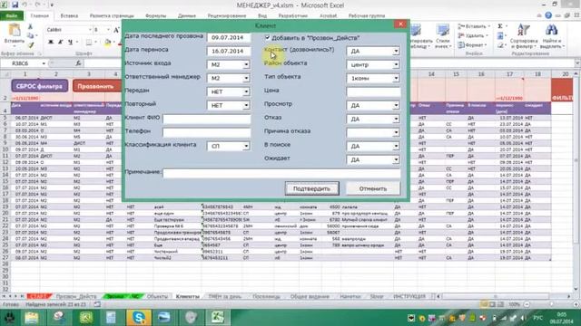Click the Удалить button in Cells group
The height and width of the screenshot is (326, 581).
pos(472,36)
